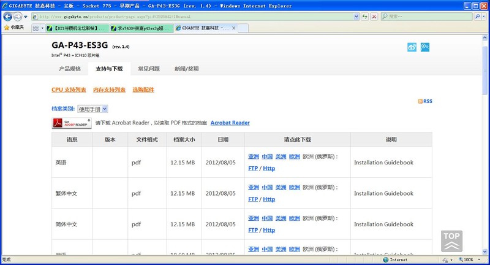Screen dimensions: 490x265
Task: Click the browser Forward arrow button
Action: tap(18, 17)
